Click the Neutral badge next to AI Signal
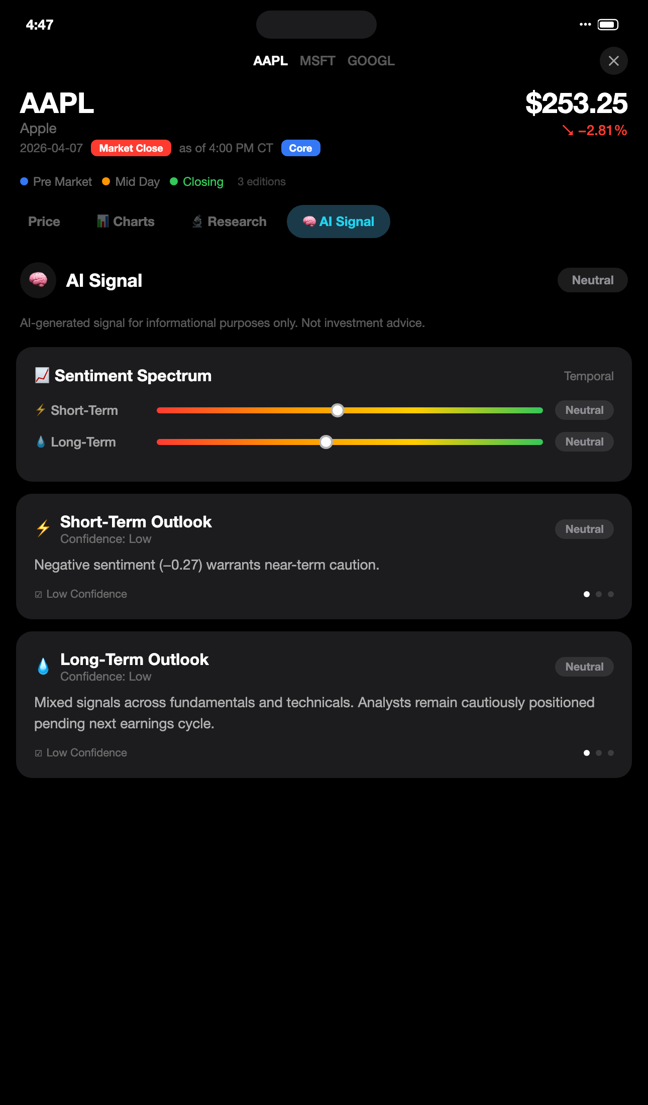The width and height of the screenshot is (648, 1105). [x=592, y=280]
